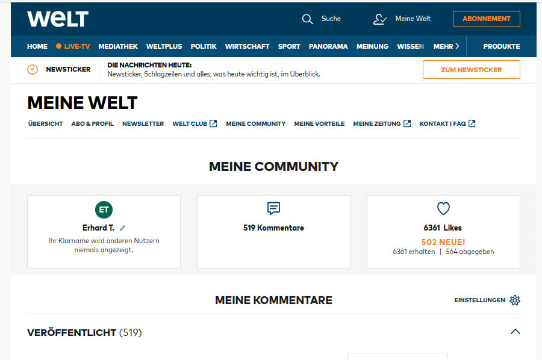Screen dimensions: 542x360
Task: Click the Newsticker clock icon
Action: [x=33, y=69]
